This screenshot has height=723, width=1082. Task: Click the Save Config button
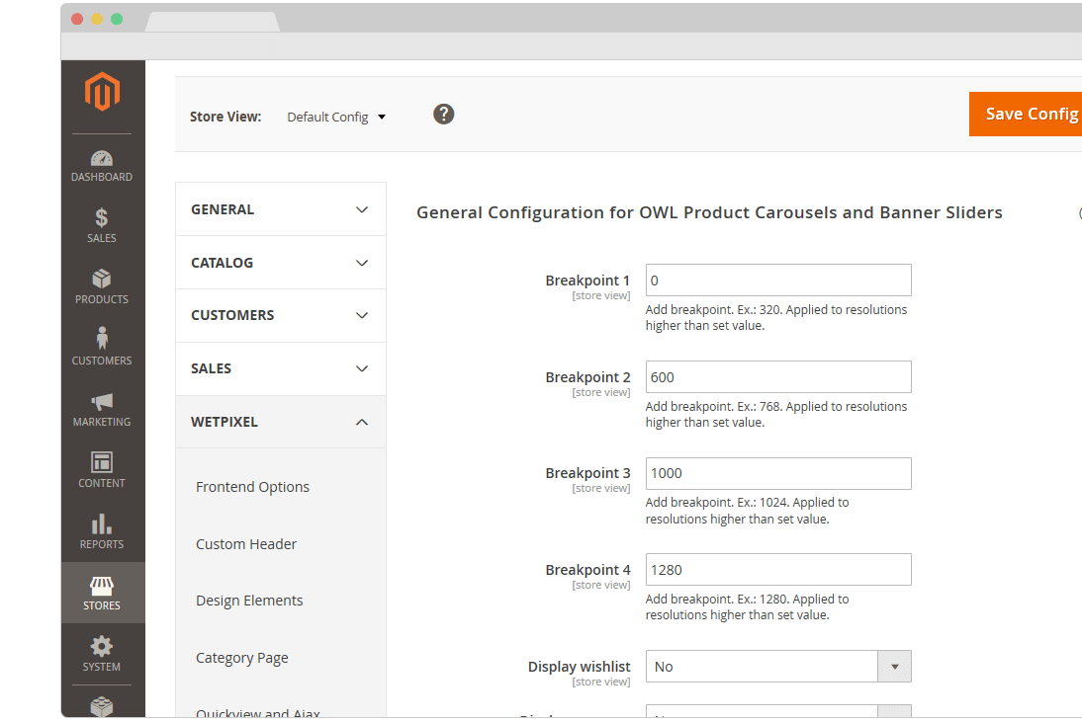(1029, 114)
